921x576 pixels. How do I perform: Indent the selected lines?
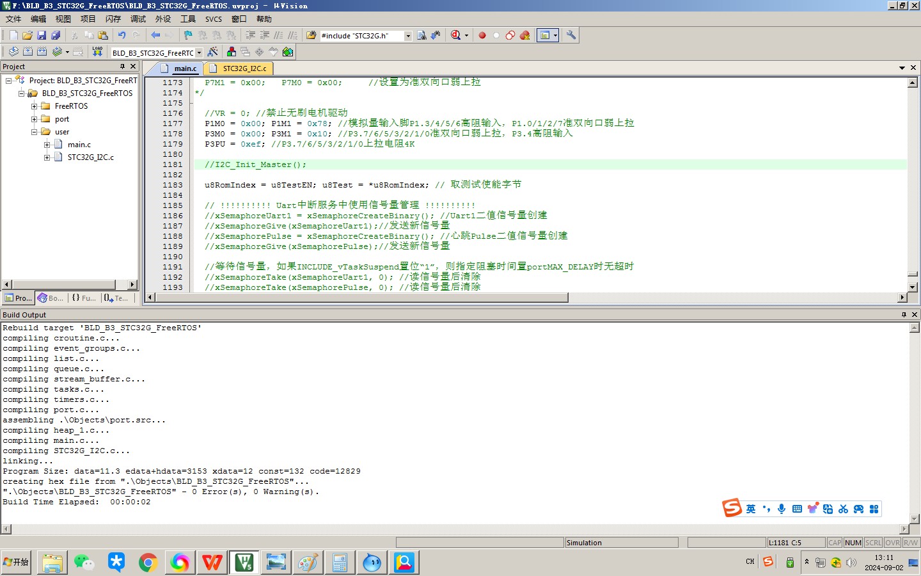pyautogui.click(x=251, y=35)
